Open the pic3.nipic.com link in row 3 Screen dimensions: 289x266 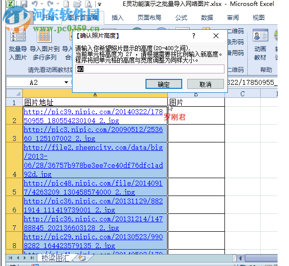93,134
